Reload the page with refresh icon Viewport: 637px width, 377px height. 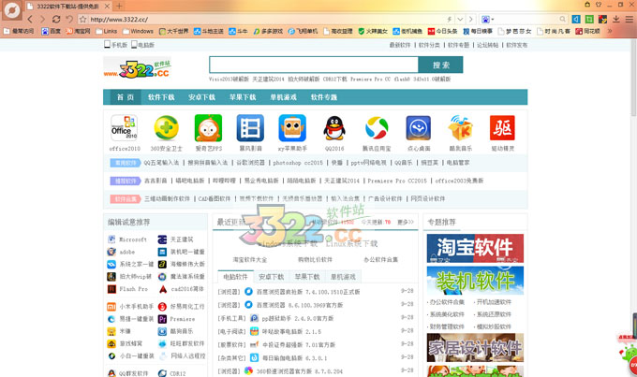[56, 19]
